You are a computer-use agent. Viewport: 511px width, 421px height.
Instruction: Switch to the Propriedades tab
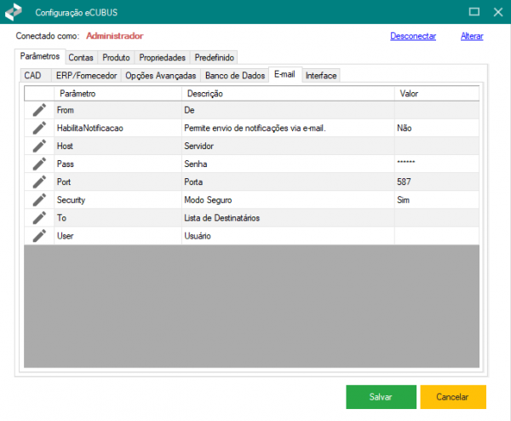[163, 58]
